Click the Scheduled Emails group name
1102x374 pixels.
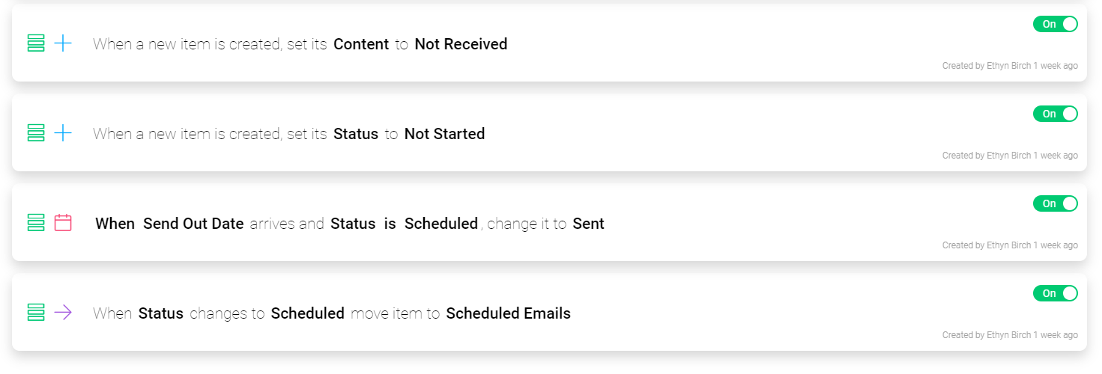(x=508, y=313)
